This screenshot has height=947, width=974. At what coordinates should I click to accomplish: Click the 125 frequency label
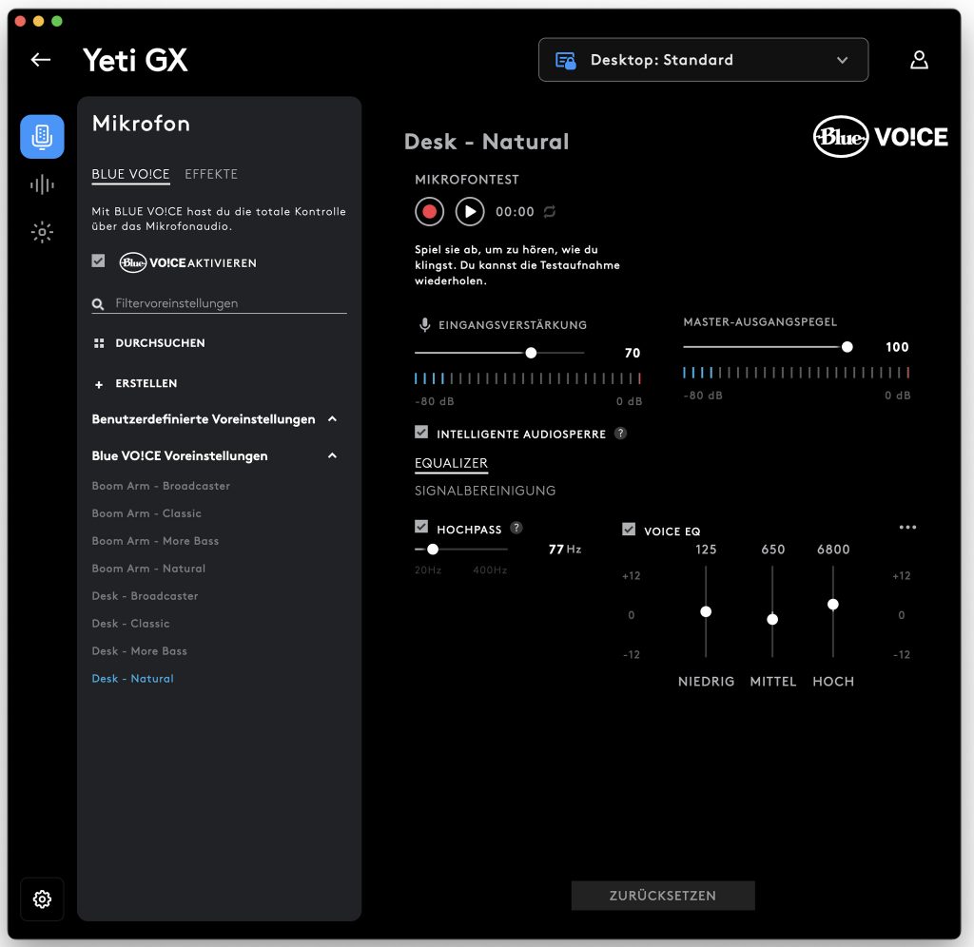pos(706,550)
